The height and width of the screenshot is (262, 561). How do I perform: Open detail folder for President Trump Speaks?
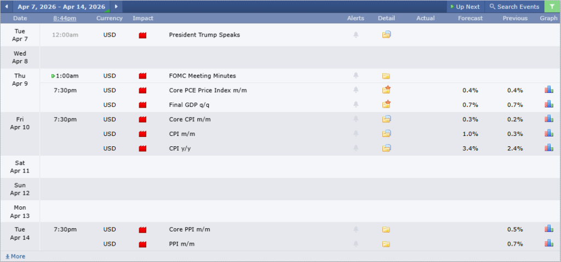click(386, 35)
